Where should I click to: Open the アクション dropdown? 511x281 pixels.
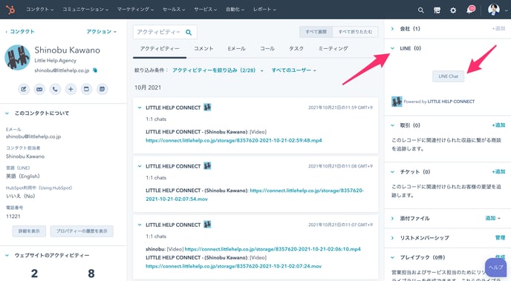101,32
